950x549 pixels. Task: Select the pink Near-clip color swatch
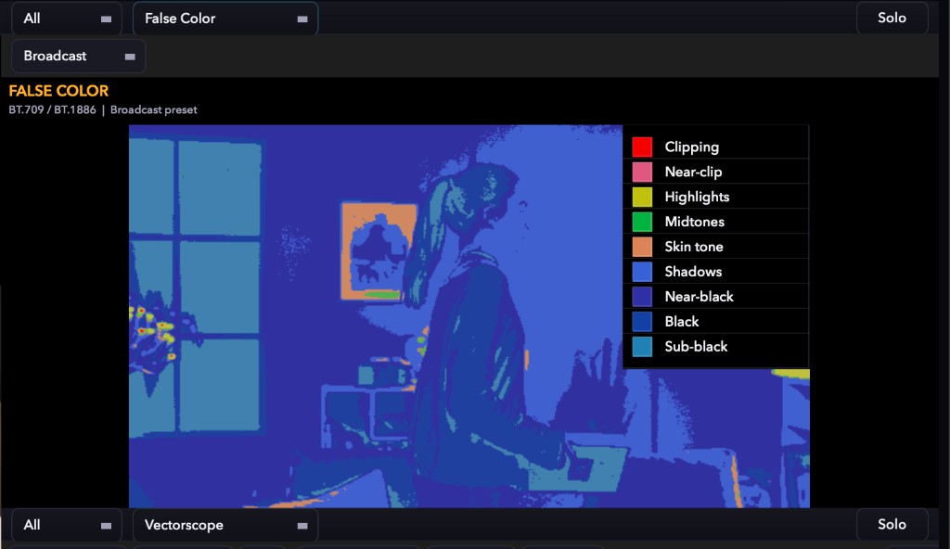pyautogui.click(x=642, y=172)
